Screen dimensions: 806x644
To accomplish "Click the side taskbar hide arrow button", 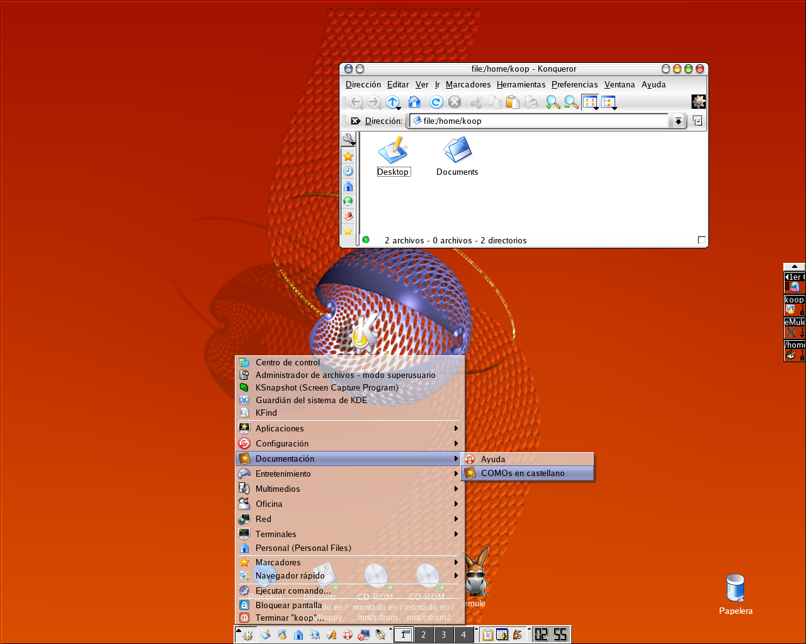I will pos(795,267).
